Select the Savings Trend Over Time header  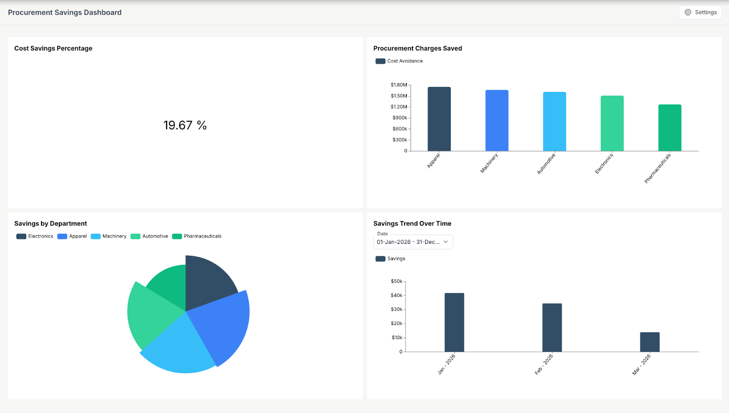pos(412,223)
